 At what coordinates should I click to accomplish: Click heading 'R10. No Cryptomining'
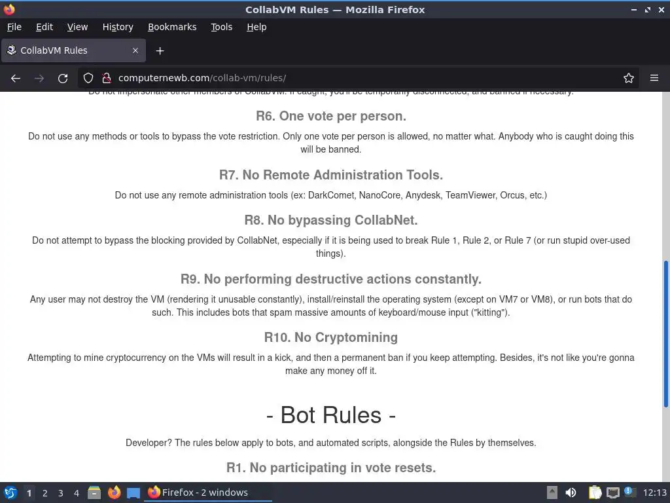[x=331, y=337]
